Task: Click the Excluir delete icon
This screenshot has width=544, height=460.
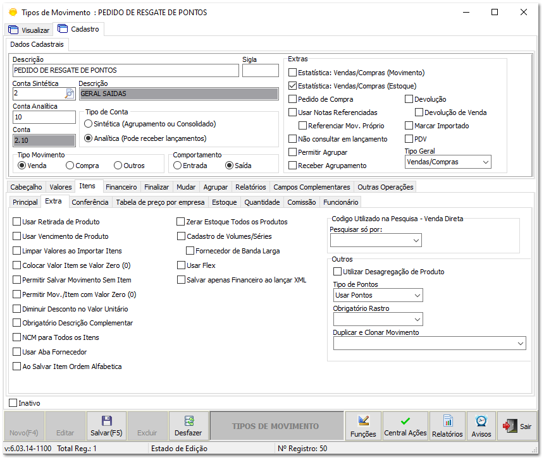Action: tap(147, 425)
